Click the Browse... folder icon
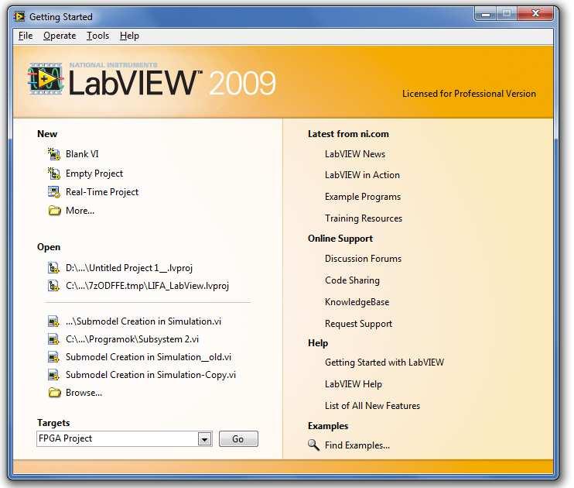This screenshot has height=488, width=574. click(x=55, y=393)
